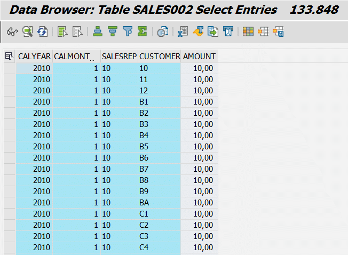This screenshot has width=348, height=255.
Task: Click the Change Layout grid icon
Action: (x=248, y=32)
